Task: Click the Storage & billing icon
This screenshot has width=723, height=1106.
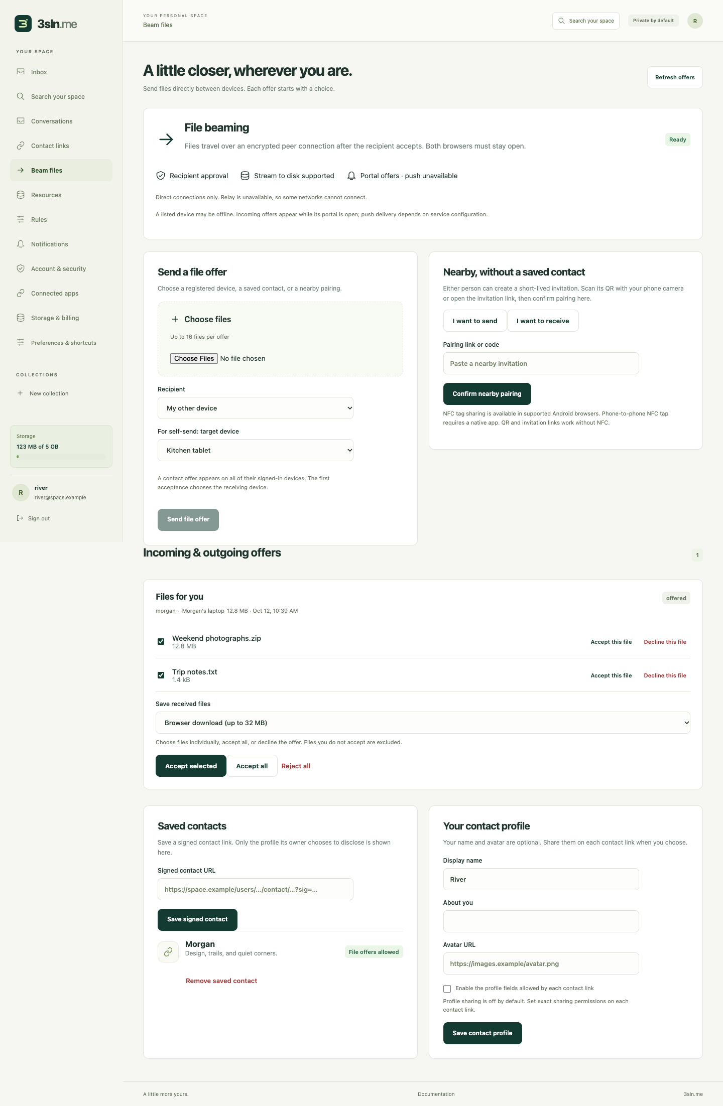Action: [21, 318]
